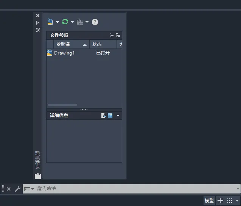Open snap settings dropdown arrow
The image size is (241, 206).
[x=237, y=201]
